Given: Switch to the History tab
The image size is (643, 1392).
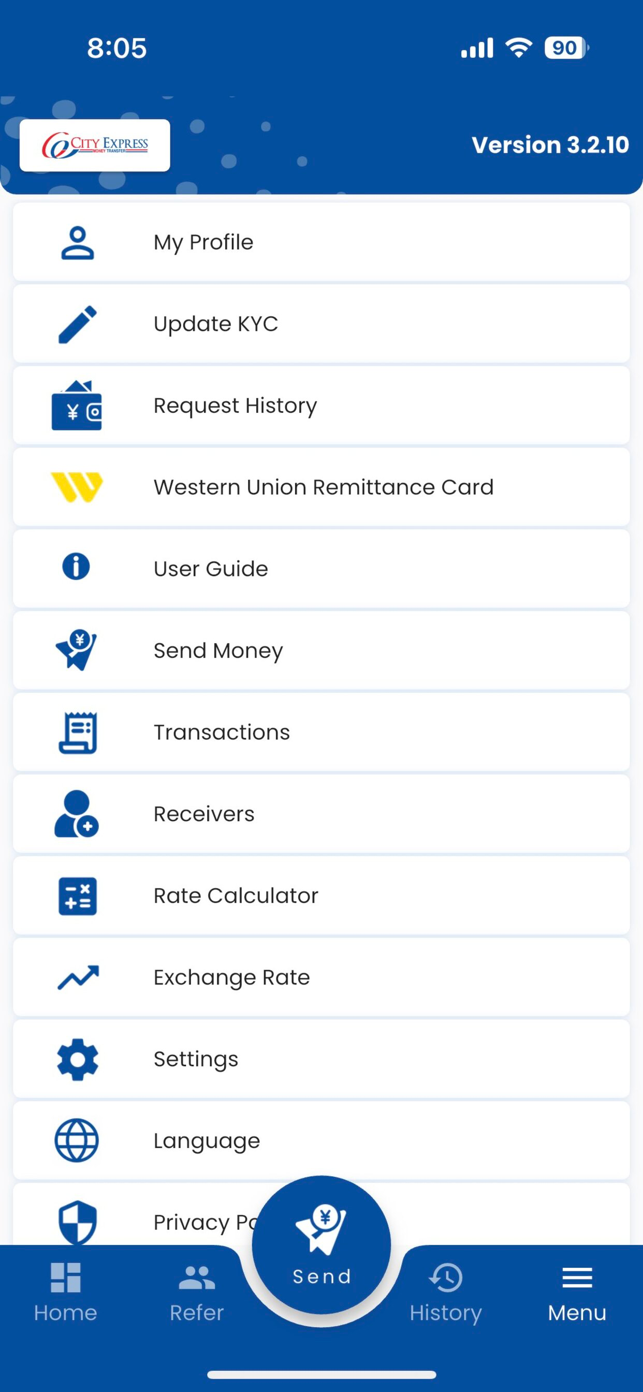Looking at the screenshot, I should [445, 1293].
